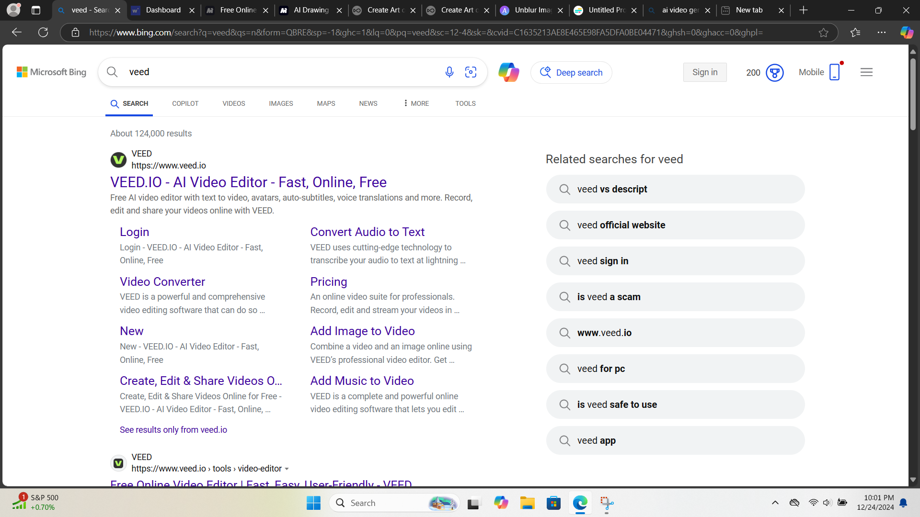The image size is (920, 517).
Task: Open Copilot app from taskbar
Action: tap(501, 503)
